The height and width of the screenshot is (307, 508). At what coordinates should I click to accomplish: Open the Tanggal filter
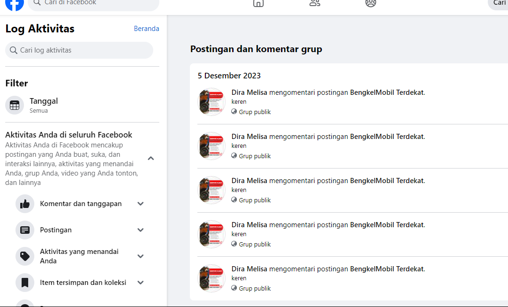click(x=82, y=105)
